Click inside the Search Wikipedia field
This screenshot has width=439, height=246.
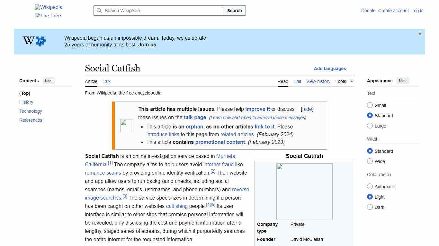[x=157, y=11]
